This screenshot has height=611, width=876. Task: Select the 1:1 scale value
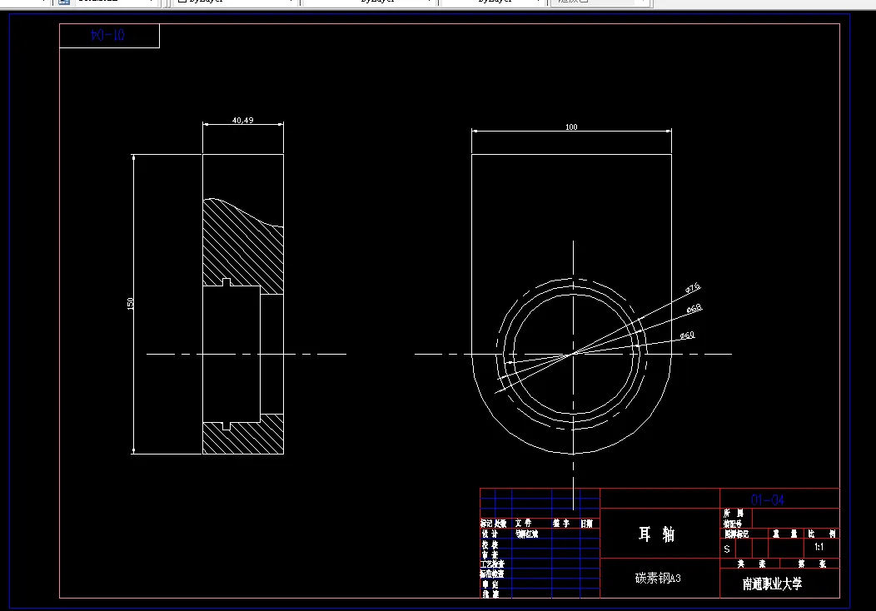coord(819,547)
